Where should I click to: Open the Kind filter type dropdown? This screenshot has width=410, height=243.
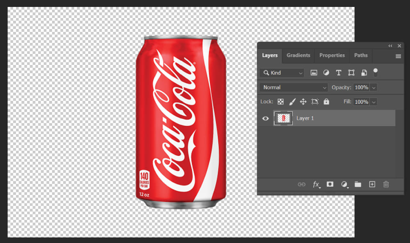pos(282,73)
